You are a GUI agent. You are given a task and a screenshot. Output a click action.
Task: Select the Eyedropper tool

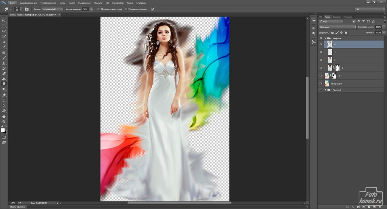point(4,47)
